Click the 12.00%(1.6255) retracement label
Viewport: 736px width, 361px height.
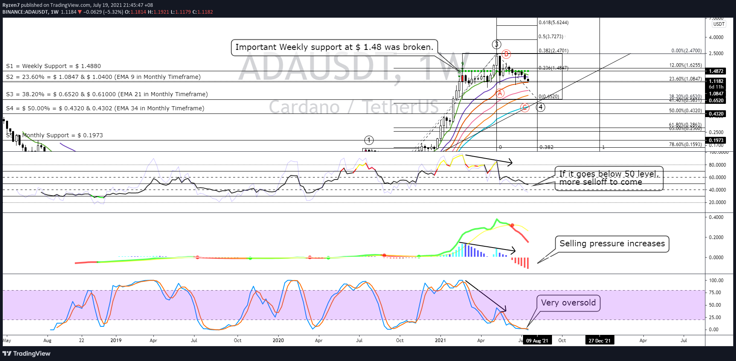coord(686,65)
